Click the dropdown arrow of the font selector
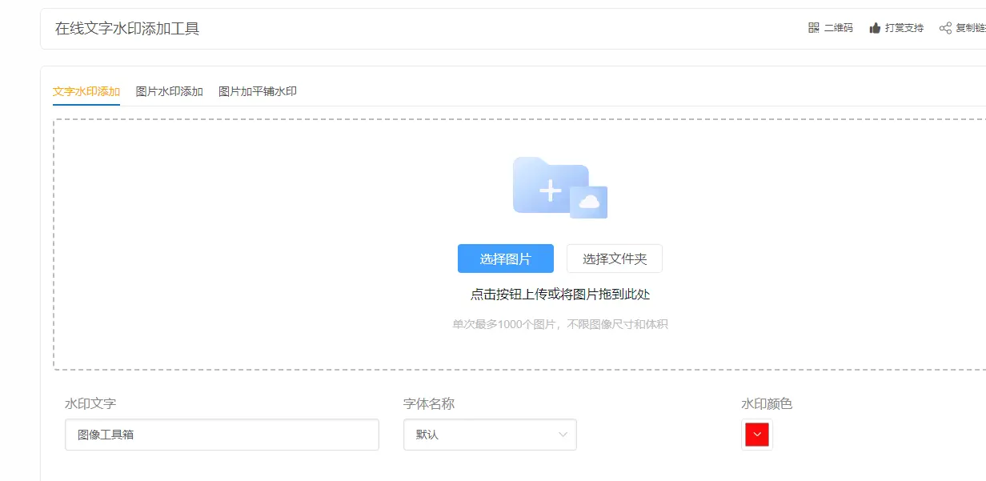Screen dimensions: 986x481 pyautogui.click(x=563, y=434)
